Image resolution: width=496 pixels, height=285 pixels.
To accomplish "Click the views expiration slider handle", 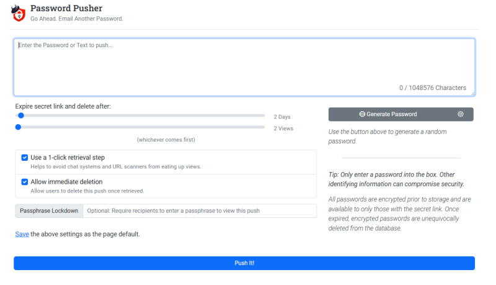I will tap(19, 127).
